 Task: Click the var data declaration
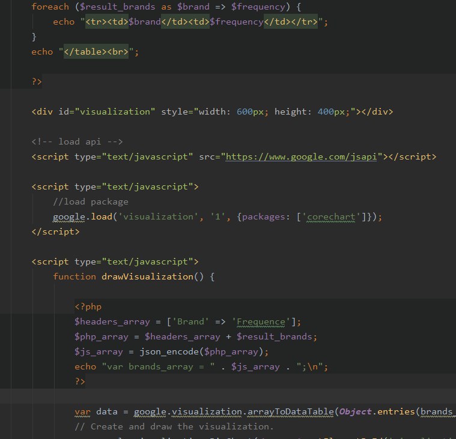point(96,411)
